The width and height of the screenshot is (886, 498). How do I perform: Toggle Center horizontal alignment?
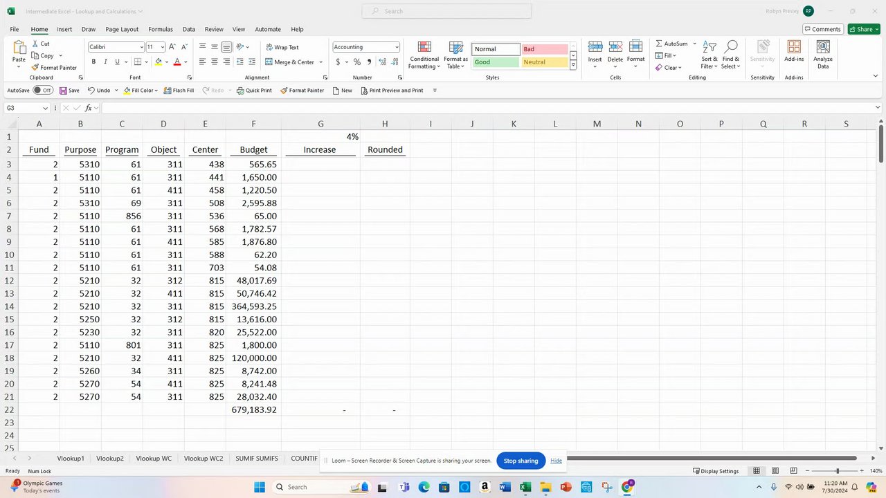click(215, 62)
